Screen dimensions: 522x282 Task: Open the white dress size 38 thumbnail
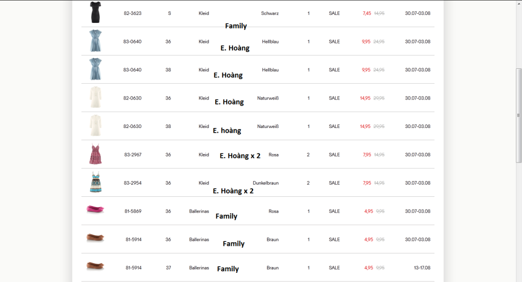95,126
